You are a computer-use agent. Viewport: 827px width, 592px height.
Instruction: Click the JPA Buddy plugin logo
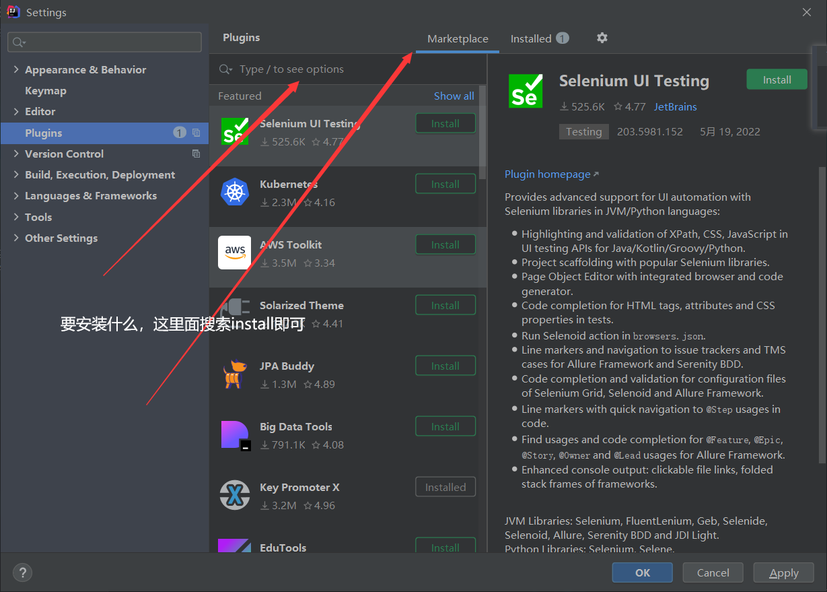235,374
